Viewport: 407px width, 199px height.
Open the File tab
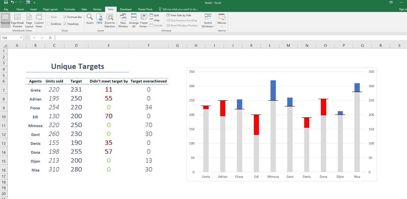[6, 9]
